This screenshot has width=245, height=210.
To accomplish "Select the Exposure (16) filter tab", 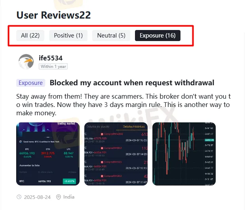I will tap(158, 36).
